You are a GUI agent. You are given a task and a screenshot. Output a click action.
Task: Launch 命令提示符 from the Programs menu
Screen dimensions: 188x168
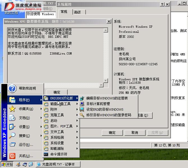pyautogui.click(x=61, y=154)
